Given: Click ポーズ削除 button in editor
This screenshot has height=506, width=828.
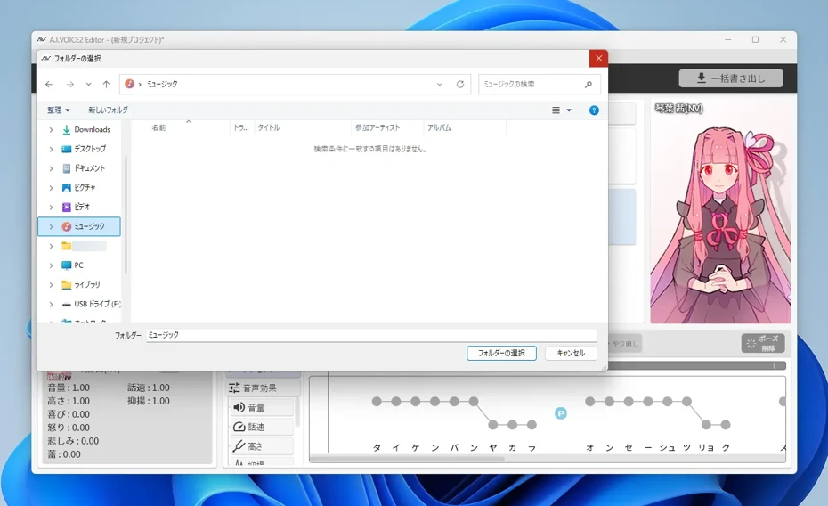Looking at the screenshot, I should pyautogui.click(x=762, y=343).
